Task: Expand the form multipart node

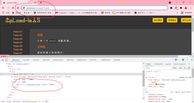Action: [x=12, y=77]
